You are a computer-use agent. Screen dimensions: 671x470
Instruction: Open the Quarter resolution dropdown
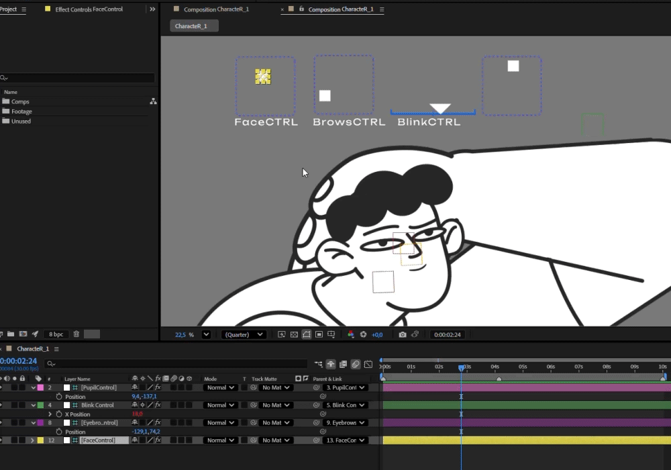point(244,334)
